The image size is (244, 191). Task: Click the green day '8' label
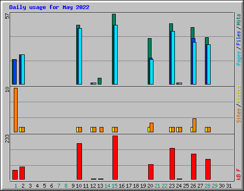[x=66, y=186]
